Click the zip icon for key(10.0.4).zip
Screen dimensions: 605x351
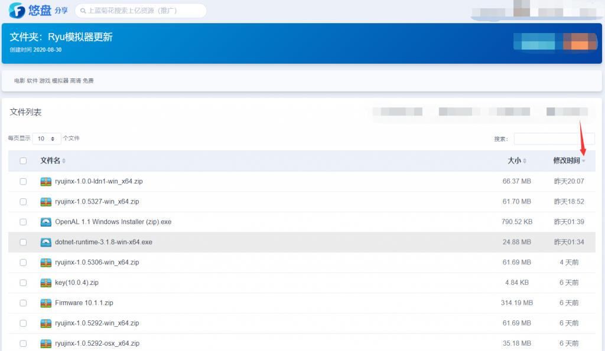pos(46,283)
